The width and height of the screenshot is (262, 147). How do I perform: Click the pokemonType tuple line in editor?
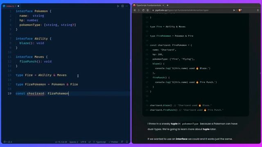pyautogui.click(x=47, y=25)
